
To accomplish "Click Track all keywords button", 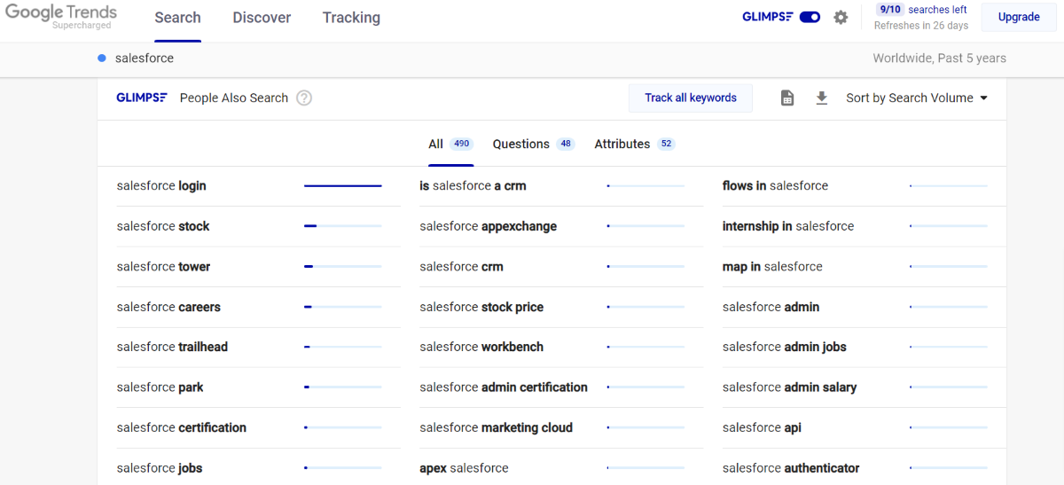I will 691,98.
